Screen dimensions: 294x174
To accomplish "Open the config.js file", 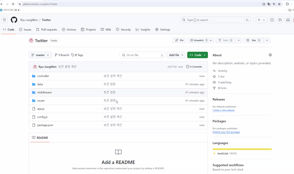I will tap(42, 117).
